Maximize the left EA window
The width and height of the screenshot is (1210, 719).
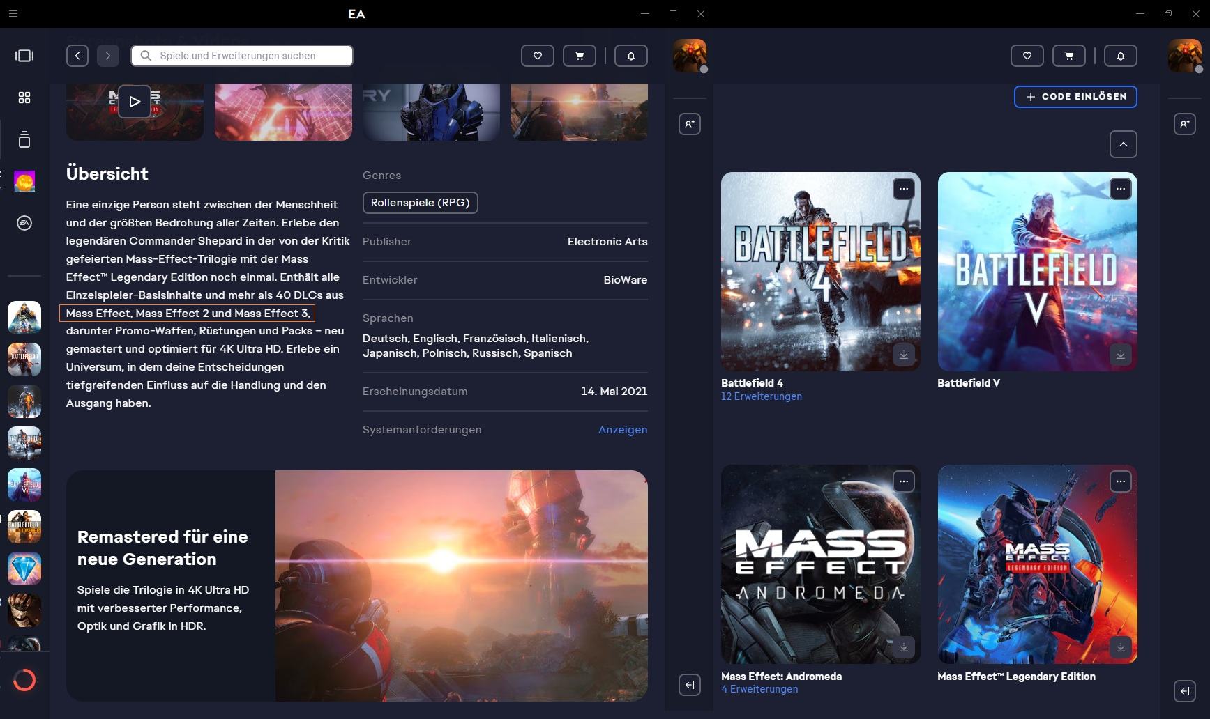pos(673,13)
